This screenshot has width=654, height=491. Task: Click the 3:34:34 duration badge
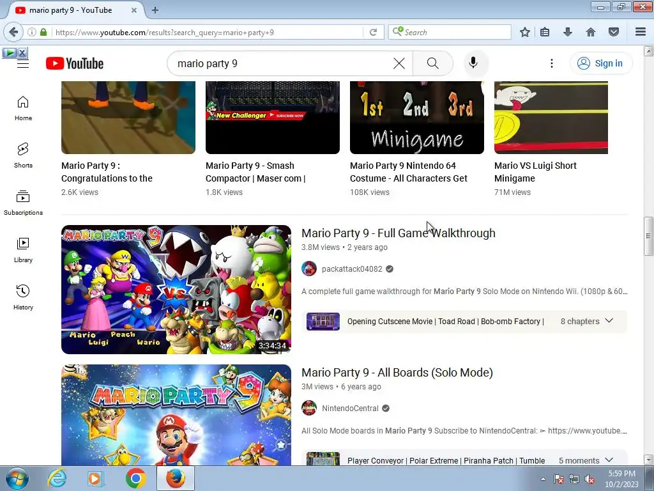[x=272, y=346]
